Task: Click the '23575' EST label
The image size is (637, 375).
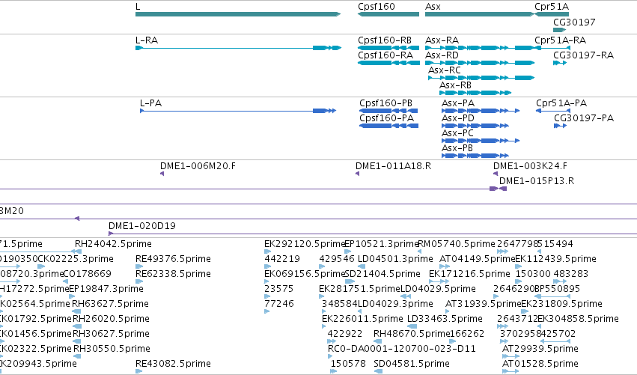Action: click(x=278, y=289)
